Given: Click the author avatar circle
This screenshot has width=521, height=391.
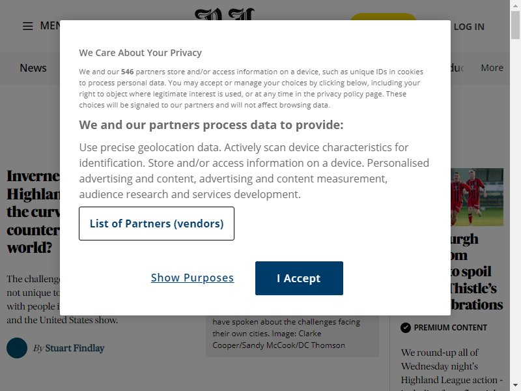Looking at the screenshot, I should click(x=17, y=348).
